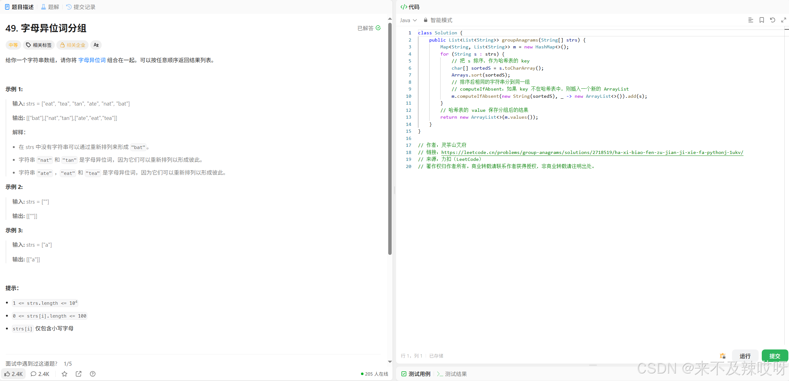Click the share link icon
Viewport: 789px width, 381px height.
[79, 374]
